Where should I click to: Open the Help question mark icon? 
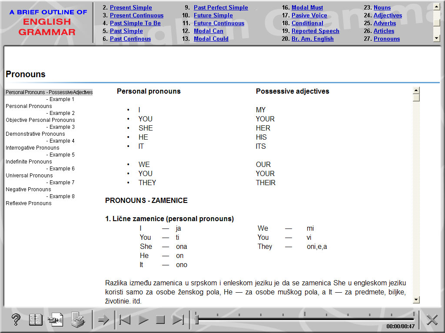16,320
